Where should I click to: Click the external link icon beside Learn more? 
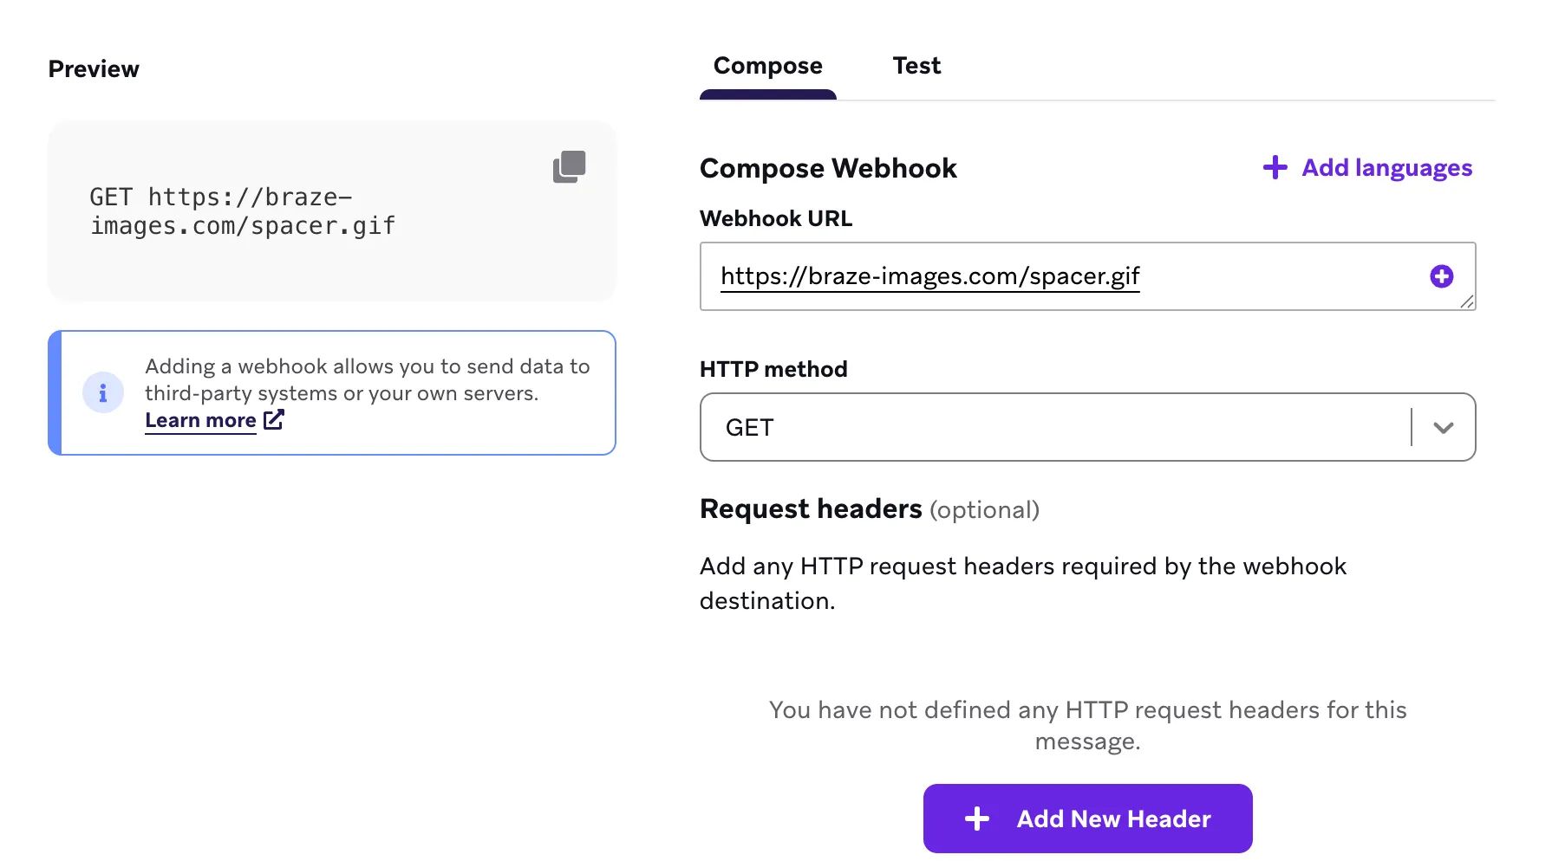(274, 420)
